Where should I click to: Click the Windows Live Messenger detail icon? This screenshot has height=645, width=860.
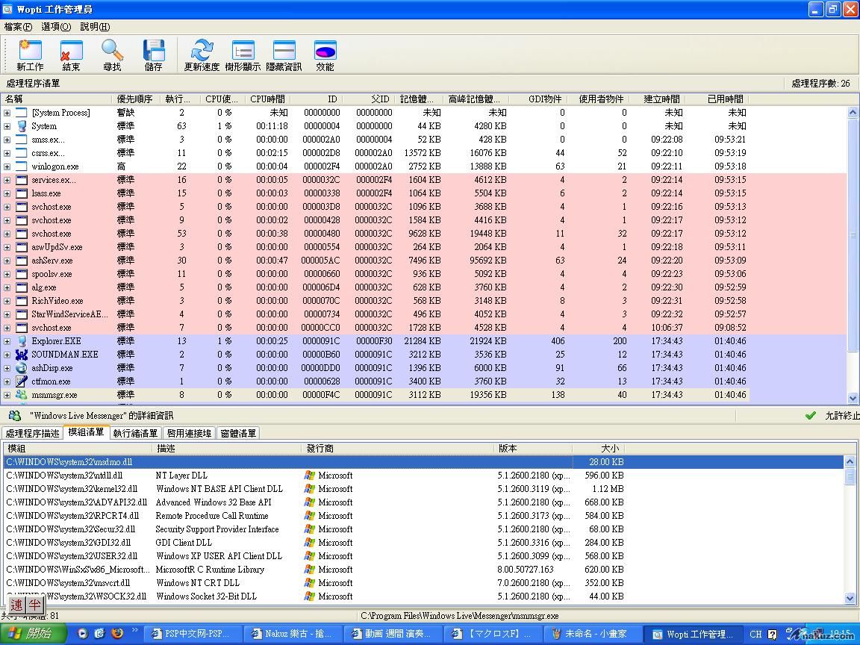click(15, 415)
